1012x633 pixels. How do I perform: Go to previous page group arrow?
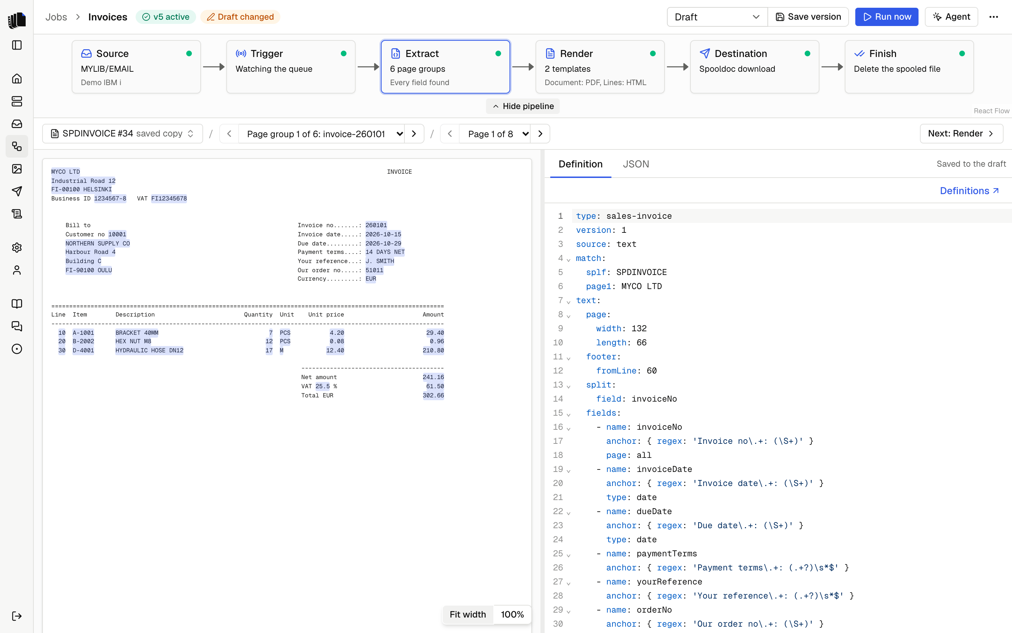229,134
